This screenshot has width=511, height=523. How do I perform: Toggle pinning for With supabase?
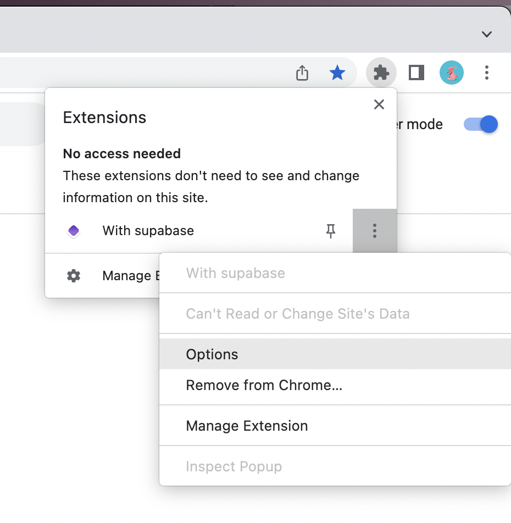click(331, 231)
